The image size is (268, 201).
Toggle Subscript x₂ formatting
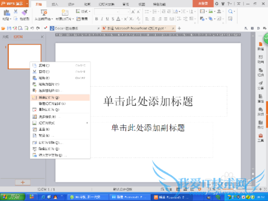[131, 19]
